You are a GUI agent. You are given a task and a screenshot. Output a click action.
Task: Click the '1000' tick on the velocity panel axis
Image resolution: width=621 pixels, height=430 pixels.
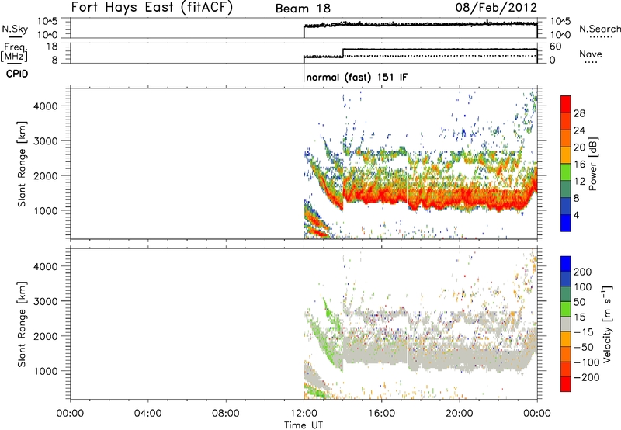click(46, 371)
